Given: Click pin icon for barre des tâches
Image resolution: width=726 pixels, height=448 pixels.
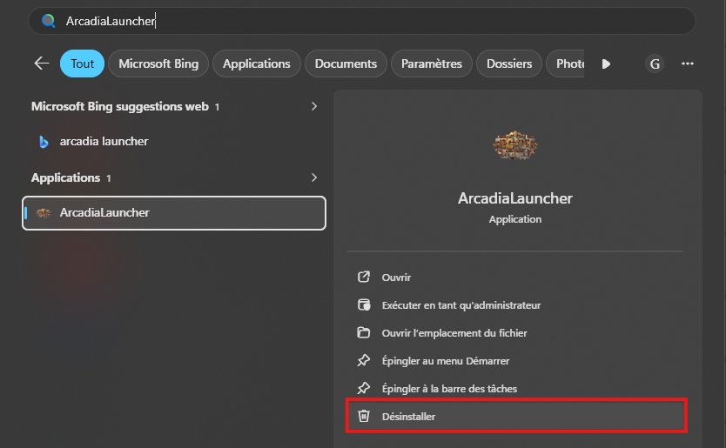Looking at the screenshot, I should click(364, 388).
